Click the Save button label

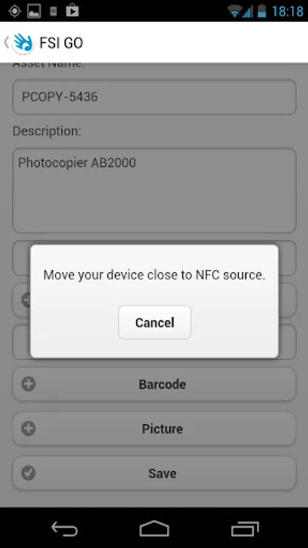click(x=163, y=473)
